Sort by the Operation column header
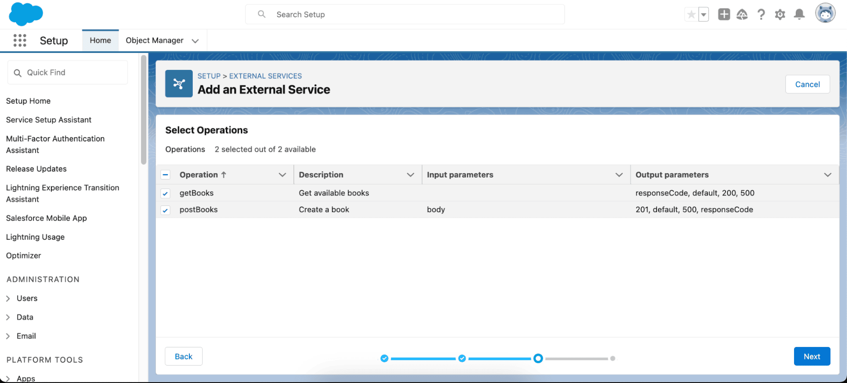 click(x=198, y=175)
